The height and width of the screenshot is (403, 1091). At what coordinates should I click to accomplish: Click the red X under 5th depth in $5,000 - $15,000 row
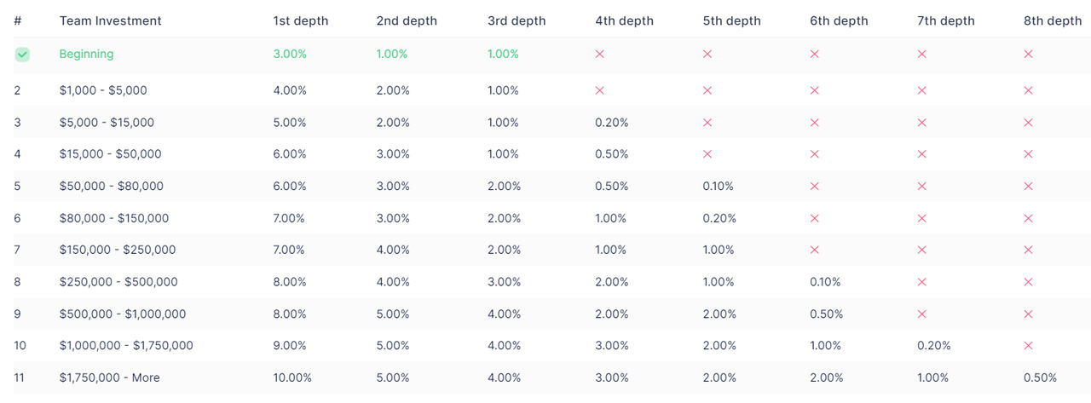pos(707,123)
